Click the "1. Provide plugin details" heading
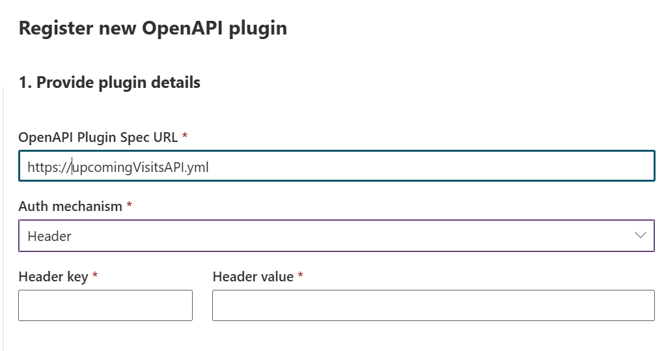 (x=109, y=83)
